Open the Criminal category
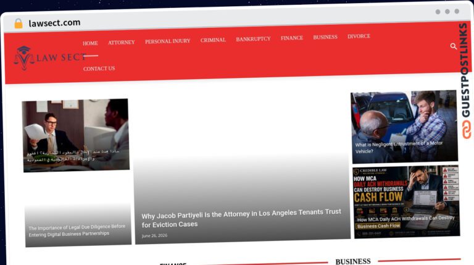Image resolution: width=474 pixels, height=265 pixels. (x=213, y=40)
